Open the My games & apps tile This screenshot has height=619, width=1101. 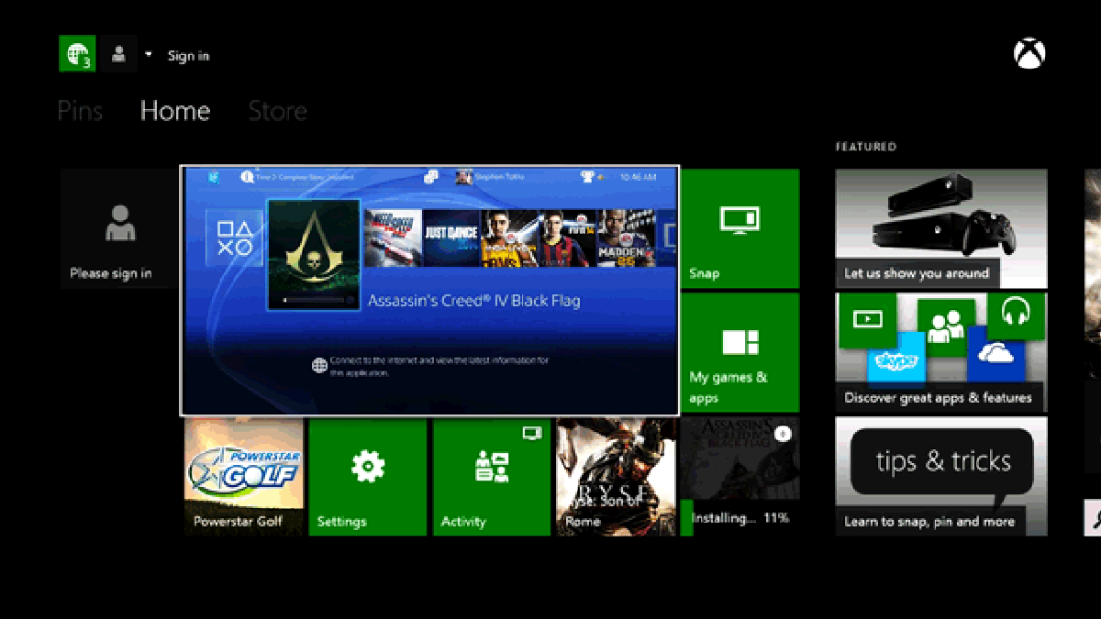coord(740,352)
